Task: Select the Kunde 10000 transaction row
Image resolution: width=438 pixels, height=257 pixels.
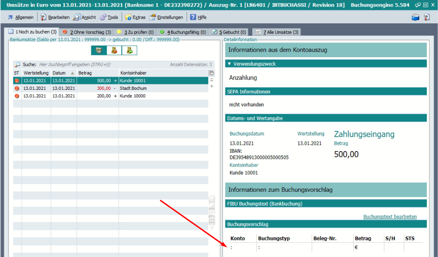Action: click(x=112, y=96)
